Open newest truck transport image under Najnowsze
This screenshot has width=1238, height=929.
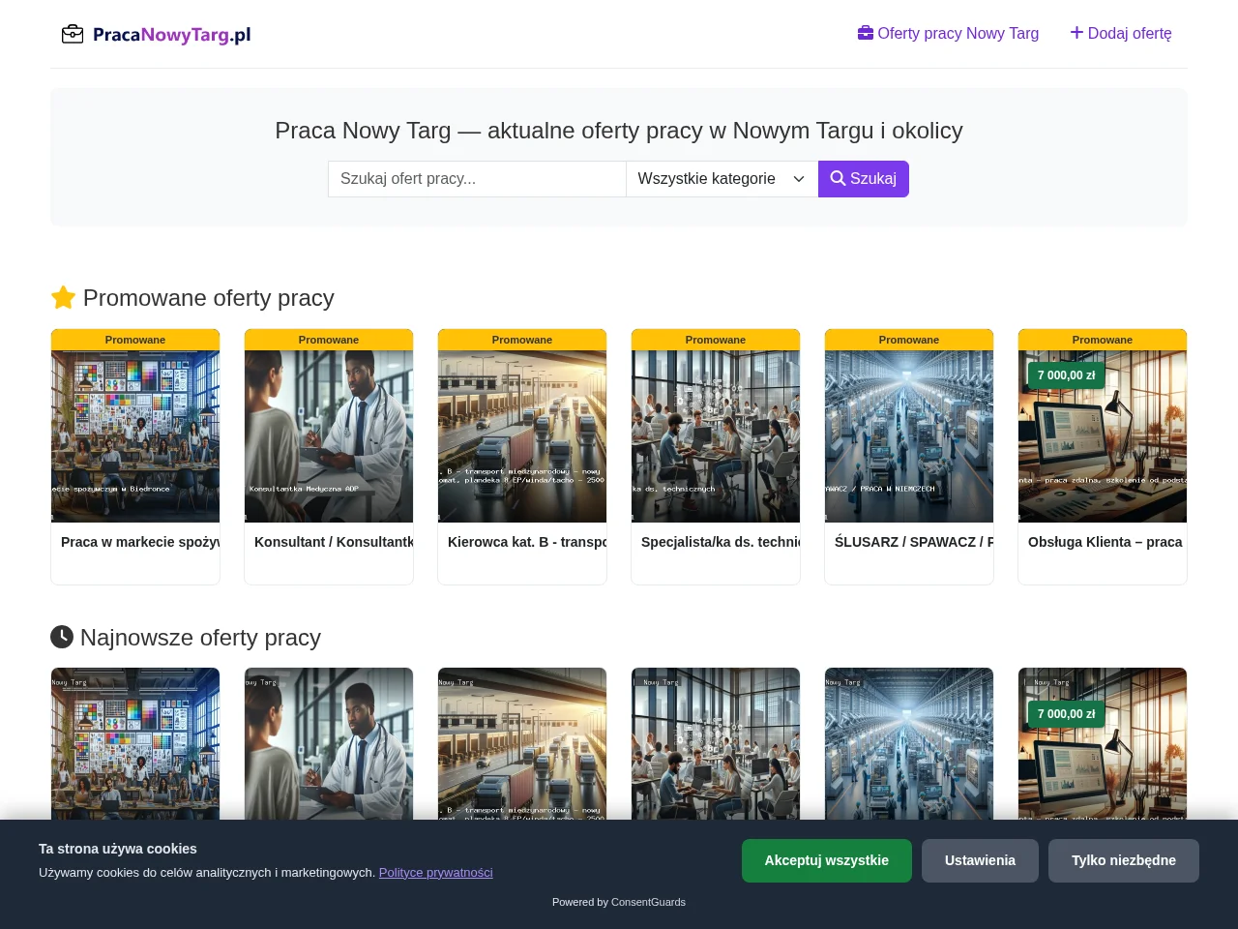[522, 743]
